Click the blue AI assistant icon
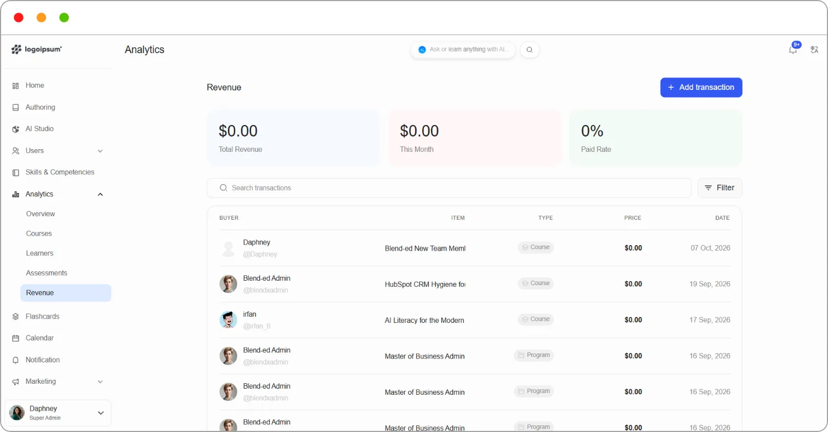This screenshot has height=432, width=828. 422,49
